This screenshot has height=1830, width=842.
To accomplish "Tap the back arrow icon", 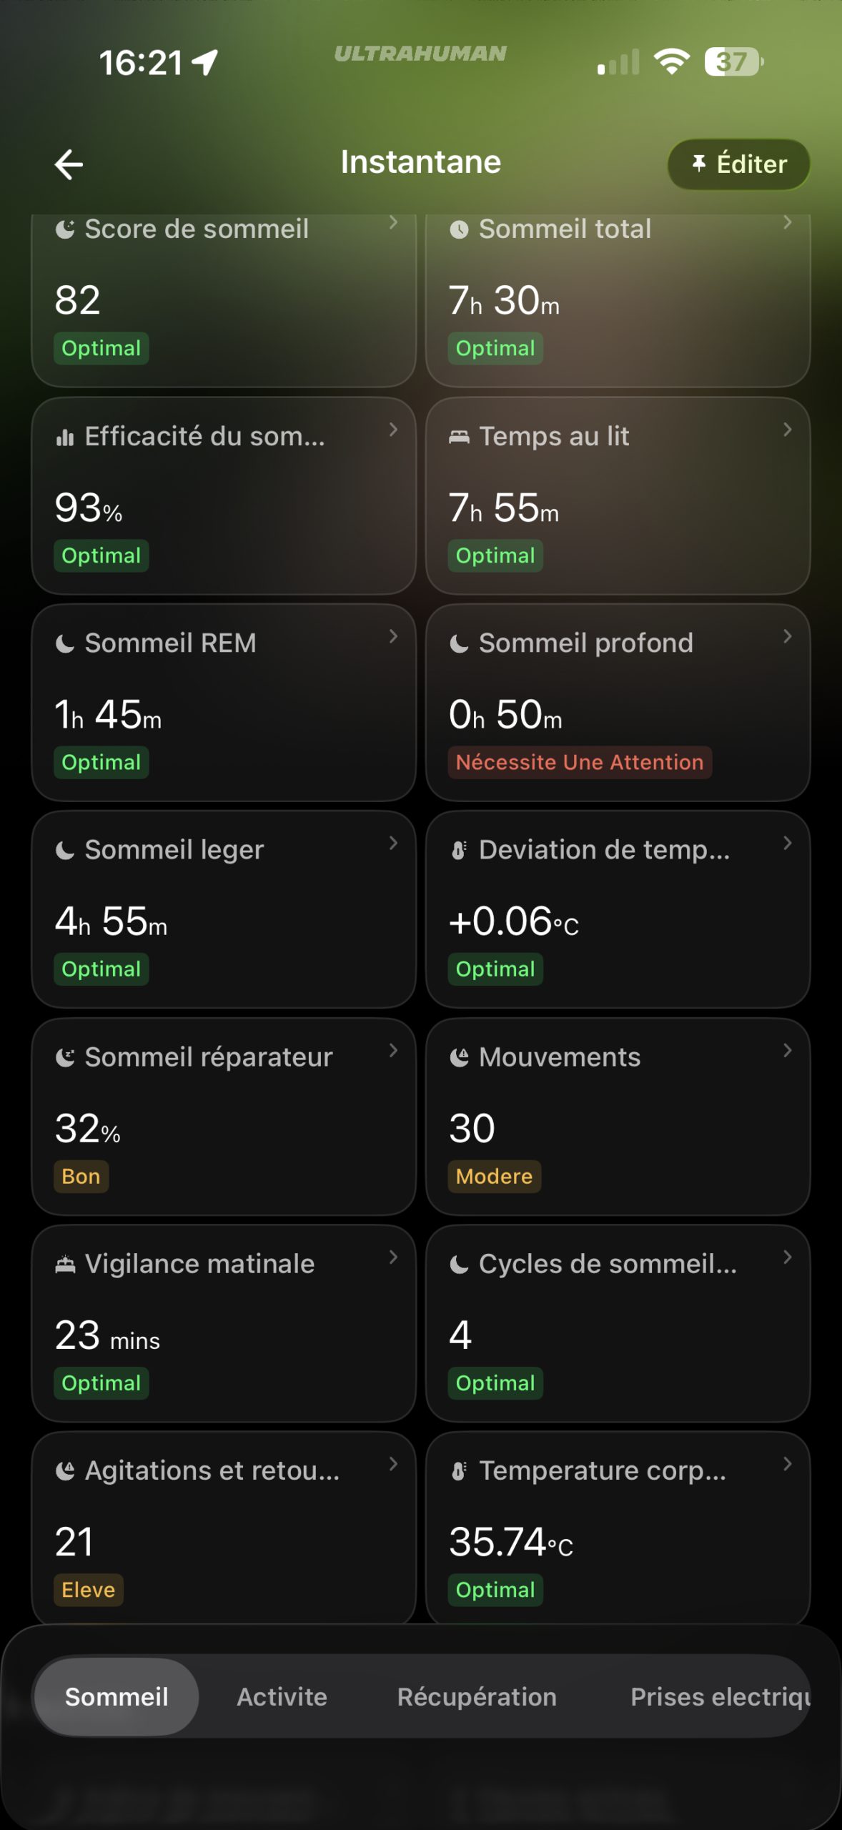I will (69, 164).
